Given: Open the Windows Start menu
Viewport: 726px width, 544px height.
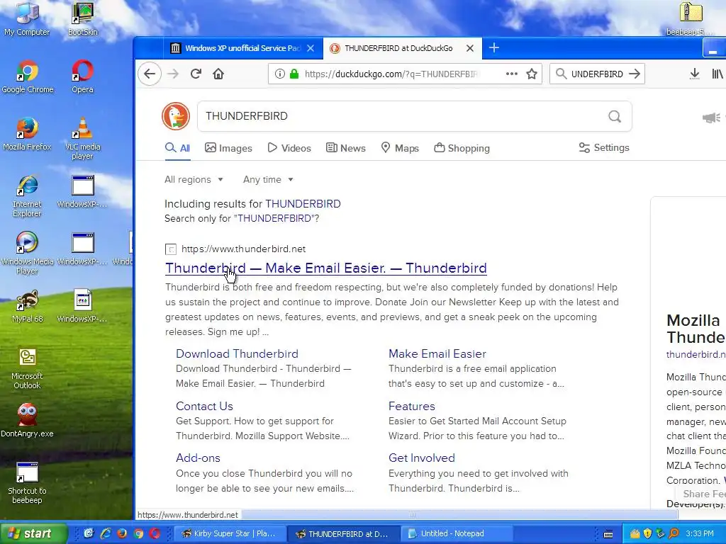Looking at the screenshot, I should tap(33, 533).
